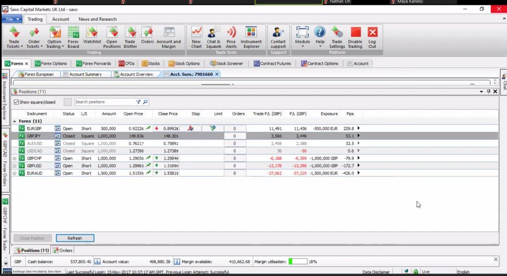The width and height of the screenshot is (507, 276).
Task: Click the info icon beside Account value
Action: (x=177, y=262)
